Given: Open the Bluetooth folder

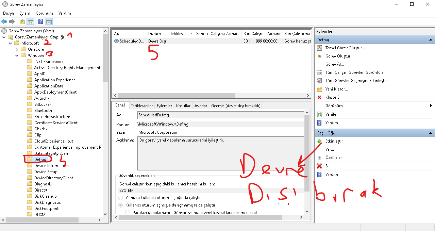Looking at the screenshot, I should coord(43,111).
